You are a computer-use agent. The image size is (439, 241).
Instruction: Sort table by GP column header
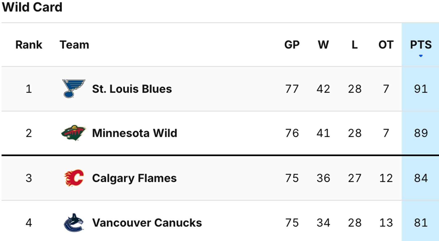tap(292, 45)
